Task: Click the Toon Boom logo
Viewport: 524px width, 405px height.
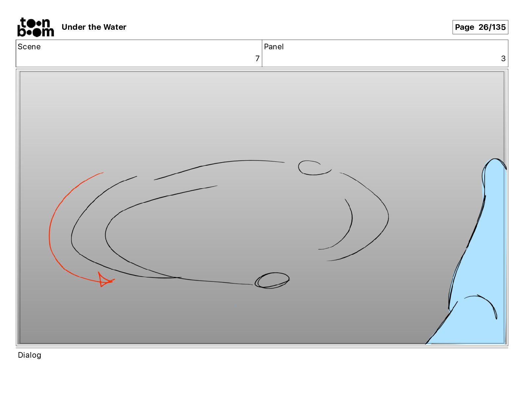Action: click(35, 27)
